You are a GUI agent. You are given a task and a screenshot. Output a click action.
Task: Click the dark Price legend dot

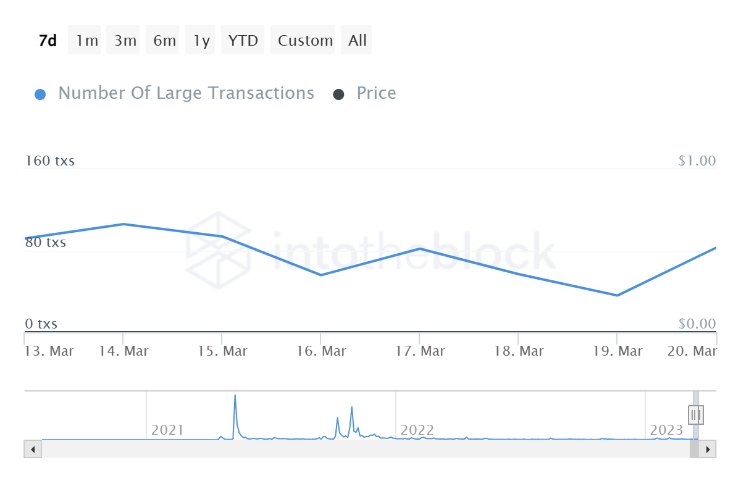click(338, 94)
